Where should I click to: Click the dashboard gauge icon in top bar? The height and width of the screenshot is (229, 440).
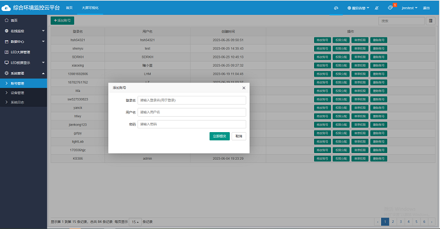tap(336, 8)
